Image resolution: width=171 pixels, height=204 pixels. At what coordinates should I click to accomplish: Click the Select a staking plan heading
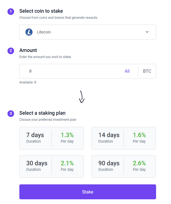tap(42, 113)
